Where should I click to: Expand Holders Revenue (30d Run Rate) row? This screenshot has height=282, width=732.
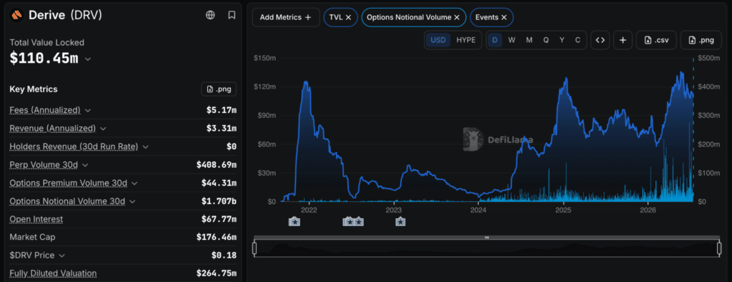pos(146,147)
